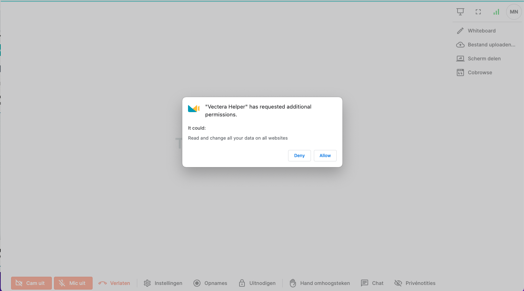Click the requested additional permissions heading text
The width and height of the screenshot is (524, 291).
258,111
